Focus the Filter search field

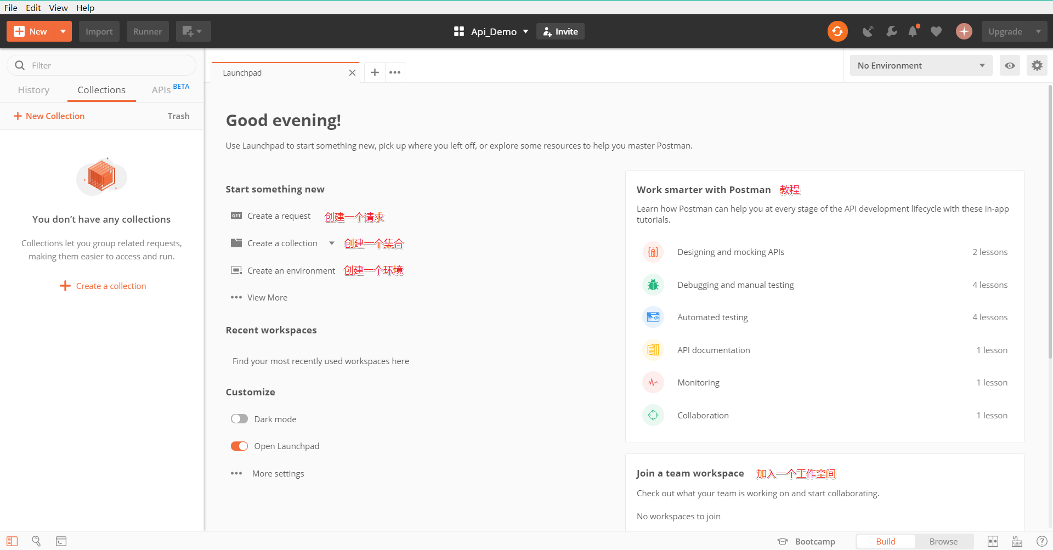101,65
